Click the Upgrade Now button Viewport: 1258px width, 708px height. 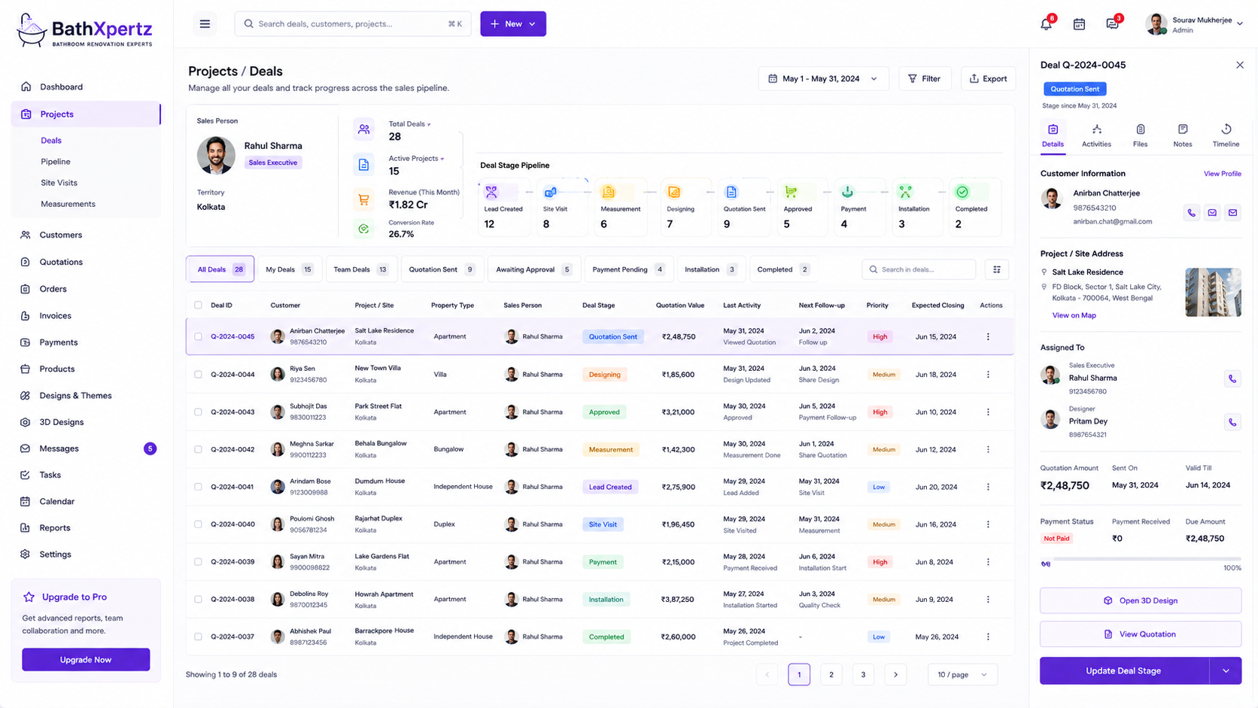click(86, 660)
